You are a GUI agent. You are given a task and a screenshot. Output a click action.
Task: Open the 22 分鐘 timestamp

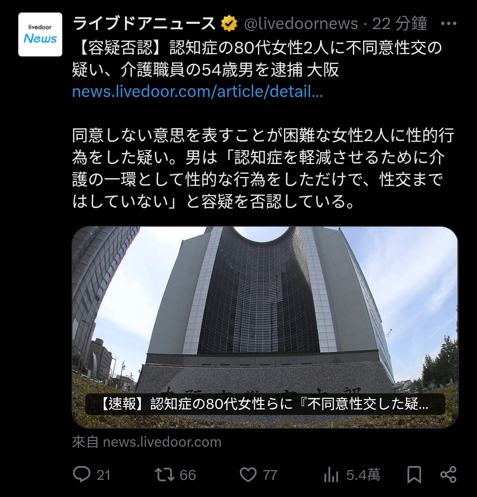(x=400, y=24)
